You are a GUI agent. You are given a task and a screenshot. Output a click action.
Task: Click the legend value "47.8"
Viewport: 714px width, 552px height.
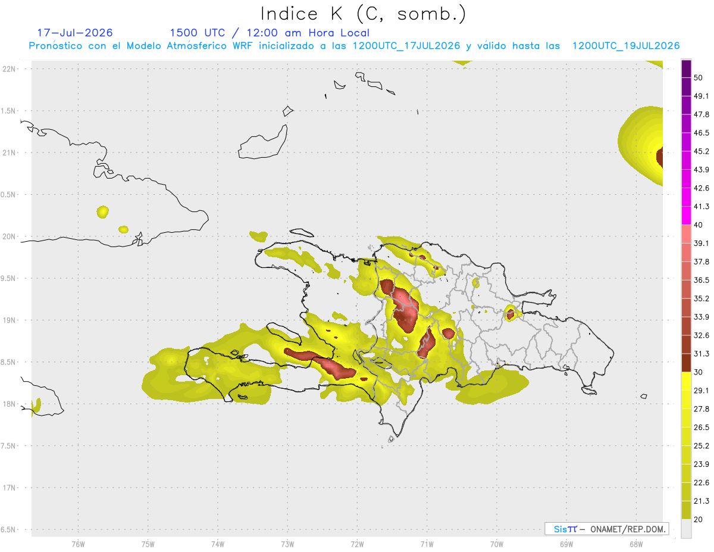[x=702, y=114]
